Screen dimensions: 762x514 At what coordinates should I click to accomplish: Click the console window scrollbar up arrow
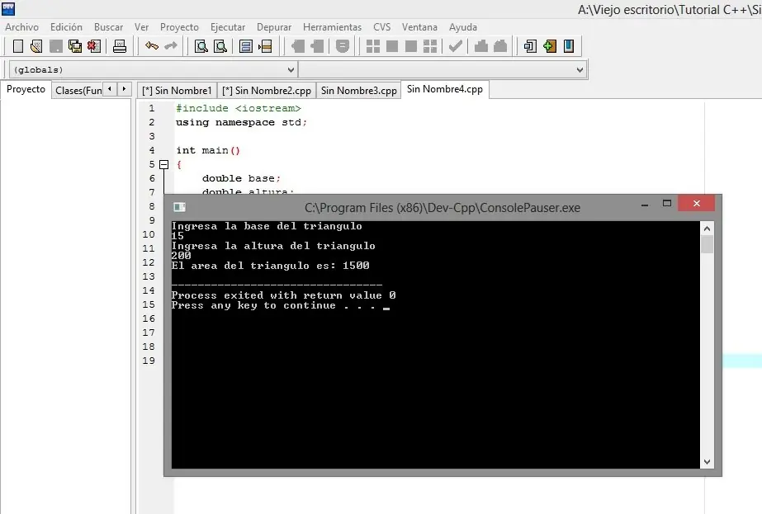(x=706, y=229)
